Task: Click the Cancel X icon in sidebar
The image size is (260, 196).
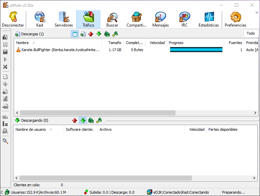Action: tap(5, 67)
